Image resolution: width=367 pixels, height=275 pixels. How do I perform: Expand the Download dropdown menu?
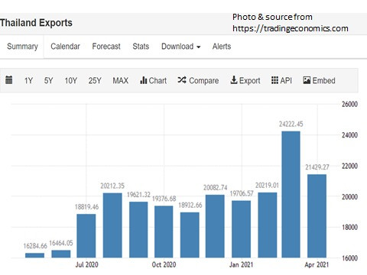(181, 47)
